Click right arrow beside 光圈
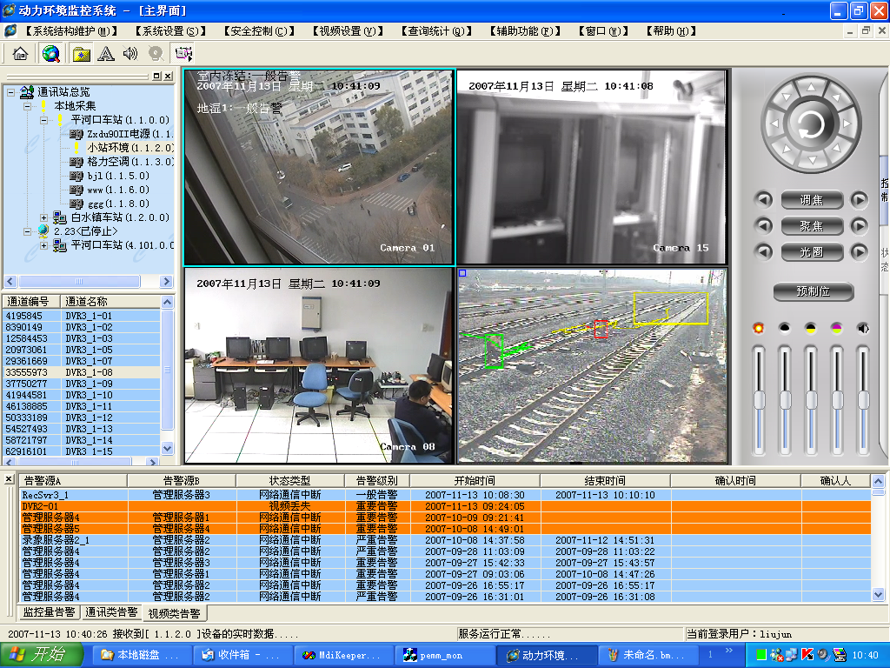The width and height of the screenshot is (890, 668). (x=859, y=251)
